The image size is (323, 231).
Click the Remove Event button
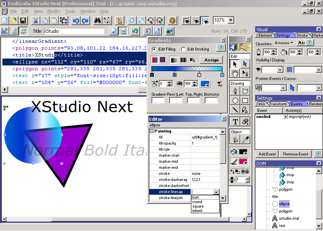[x=296, y=154]
